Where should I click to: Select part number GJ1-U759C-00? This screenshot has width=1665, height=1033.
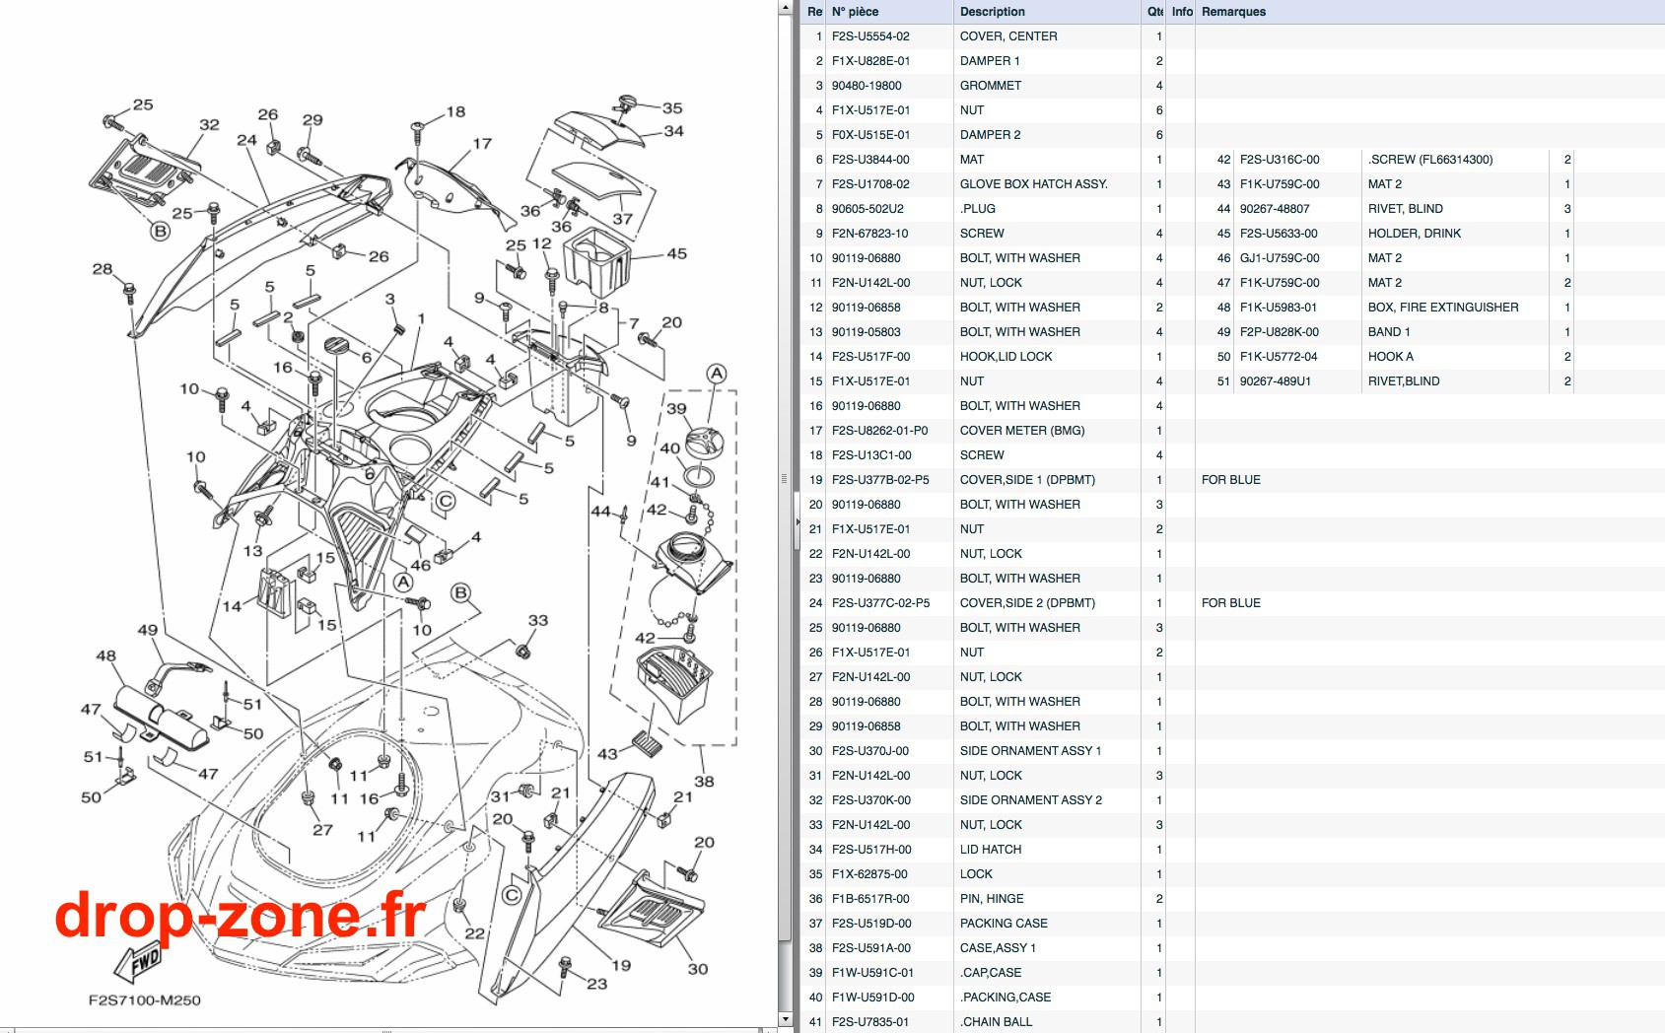point(1280,258)
